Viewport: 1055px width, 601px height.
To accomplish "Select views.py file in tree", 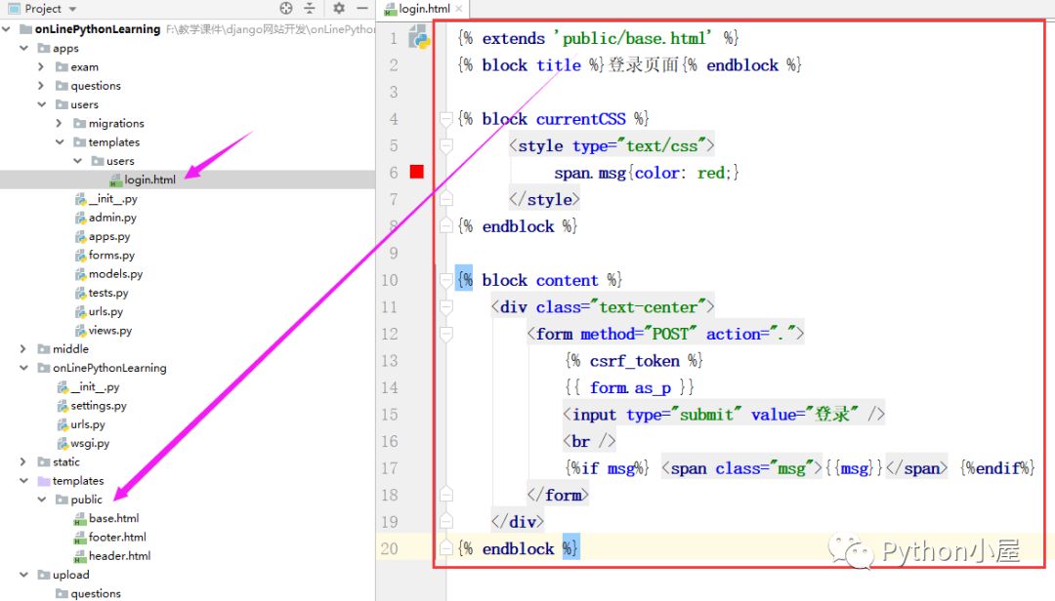I will click(x=110, y=330).
